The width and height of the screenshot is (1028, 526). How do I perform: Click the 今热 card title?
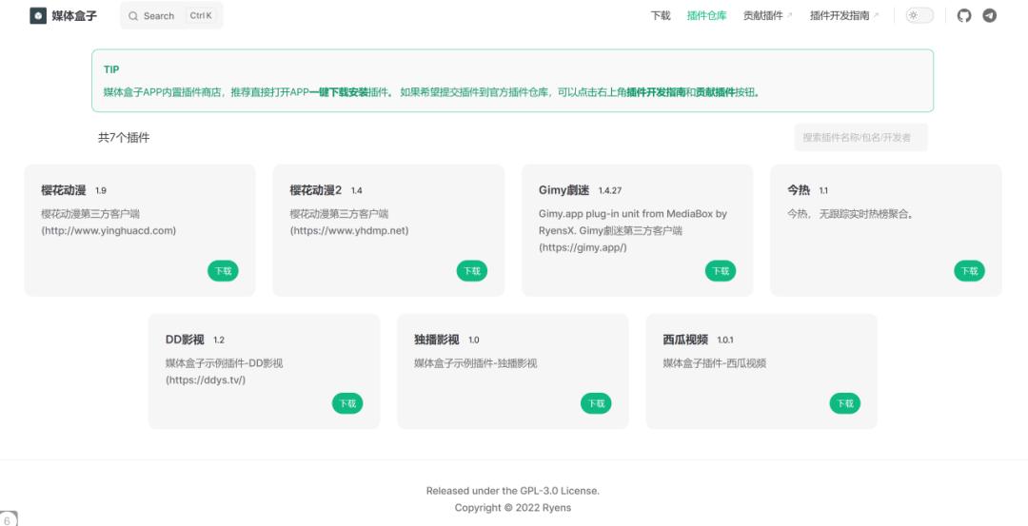(799, 190)
